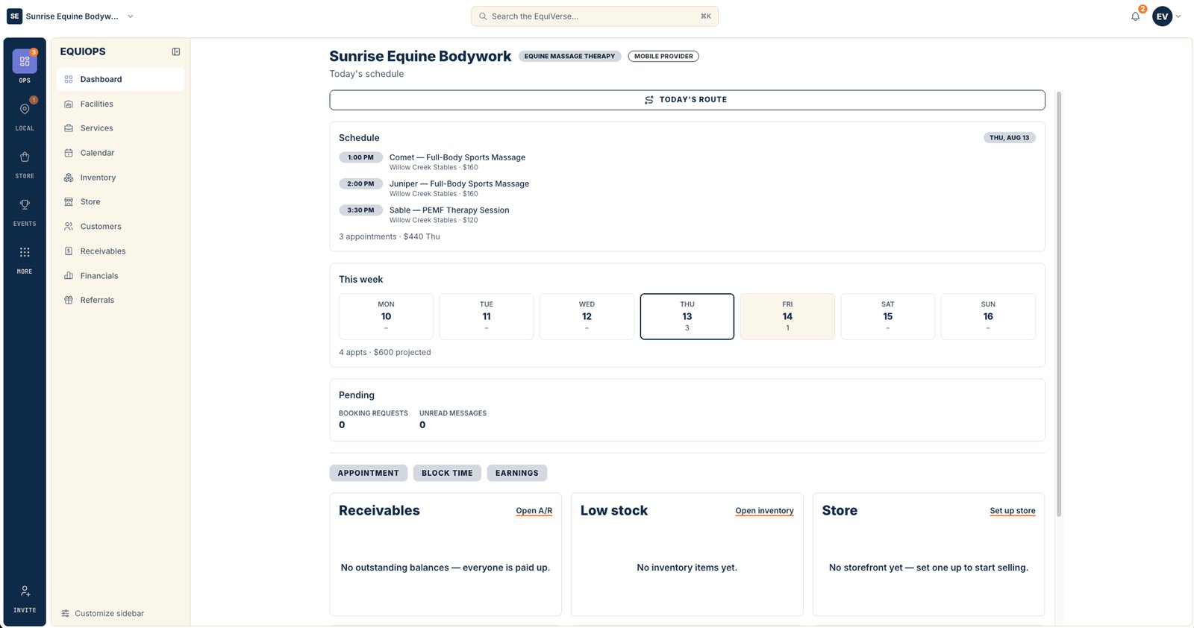
Task: Click the Financials chart icon
Action: [x=69, y=276]
